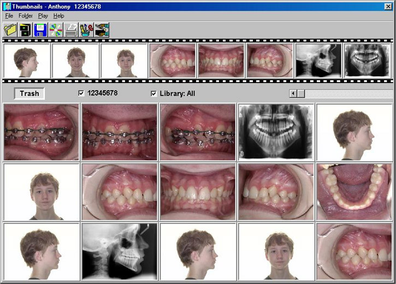
Task: Toggle the 12345678 checkbox
Action: (x=81, y=93)
